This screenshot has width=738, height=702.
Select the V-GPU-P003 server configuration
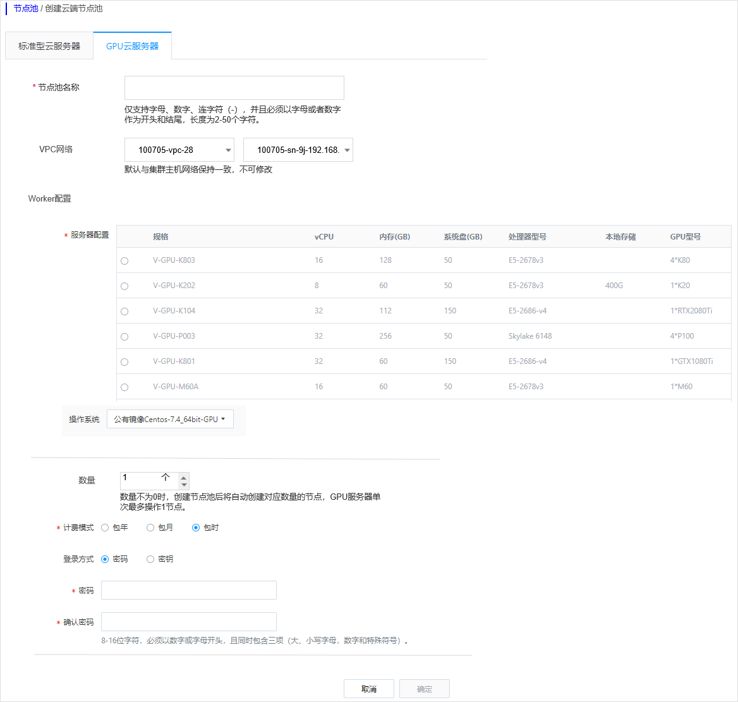click(124, 336)
